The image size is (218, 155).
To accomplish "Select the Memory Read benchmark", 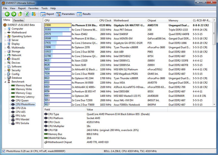I will coord(23,85).
